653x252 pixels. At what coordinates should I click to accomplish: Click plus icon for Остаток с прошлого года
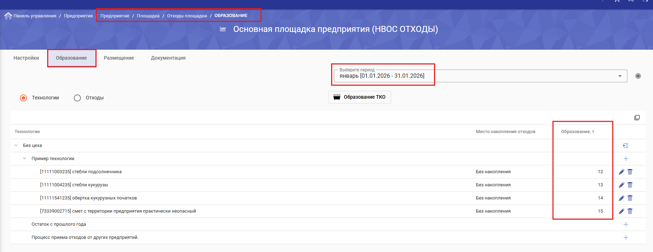(x=626, y=224)
